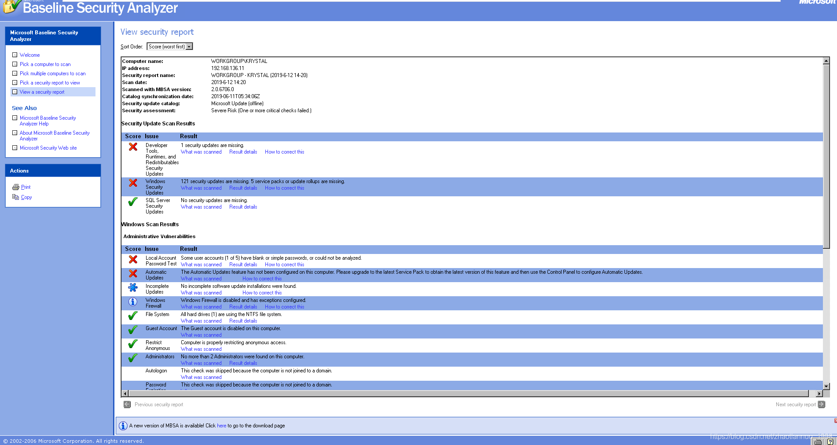Click the Previous security report arrow icon
Viewport: 837px width, 445px height.
(127, 405)
